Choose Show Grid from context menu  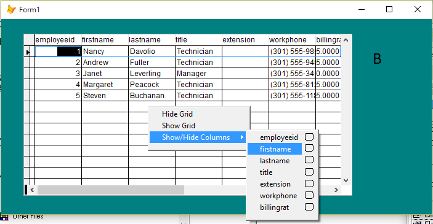click(198, 125)
